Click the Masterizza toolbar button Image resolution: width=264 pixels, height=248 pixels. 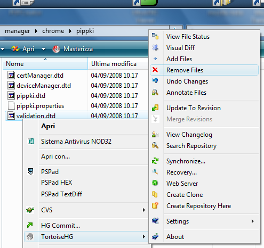point(73,49)
